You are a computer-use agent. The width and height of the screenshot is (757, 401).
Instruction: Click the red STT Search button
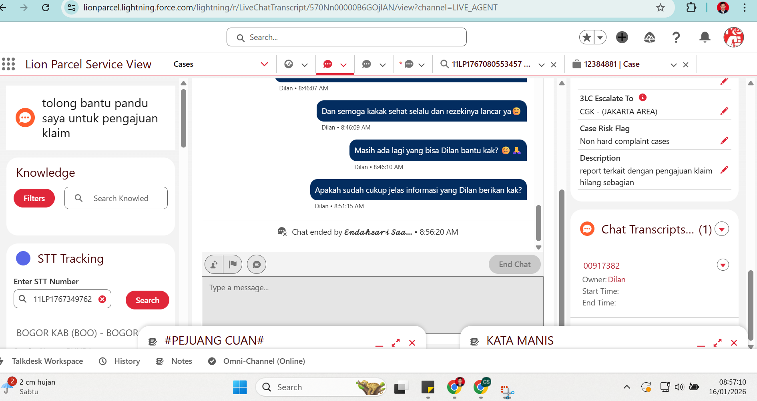point(147,300)
